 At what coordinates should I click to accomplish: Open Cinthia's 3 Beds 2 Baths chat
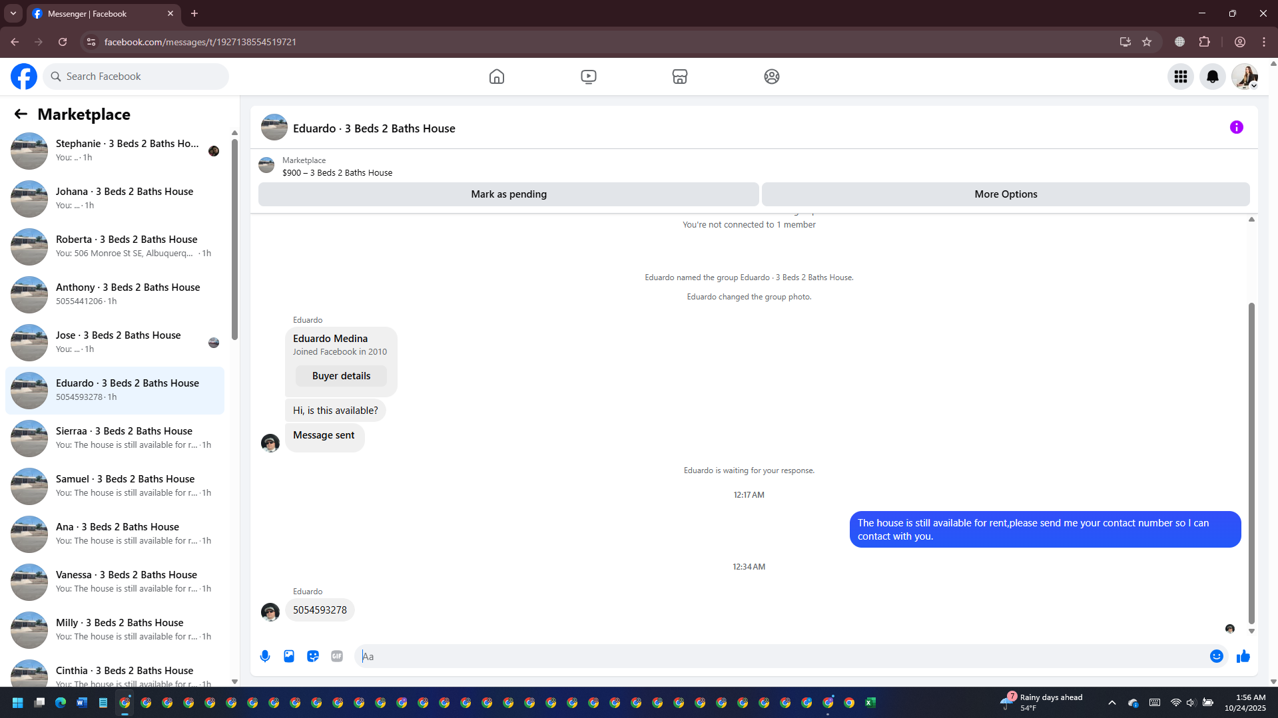115,672
